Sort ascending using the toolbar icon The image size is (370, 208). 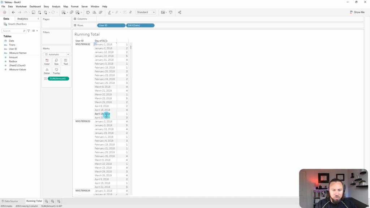click(x=94, y=12)
